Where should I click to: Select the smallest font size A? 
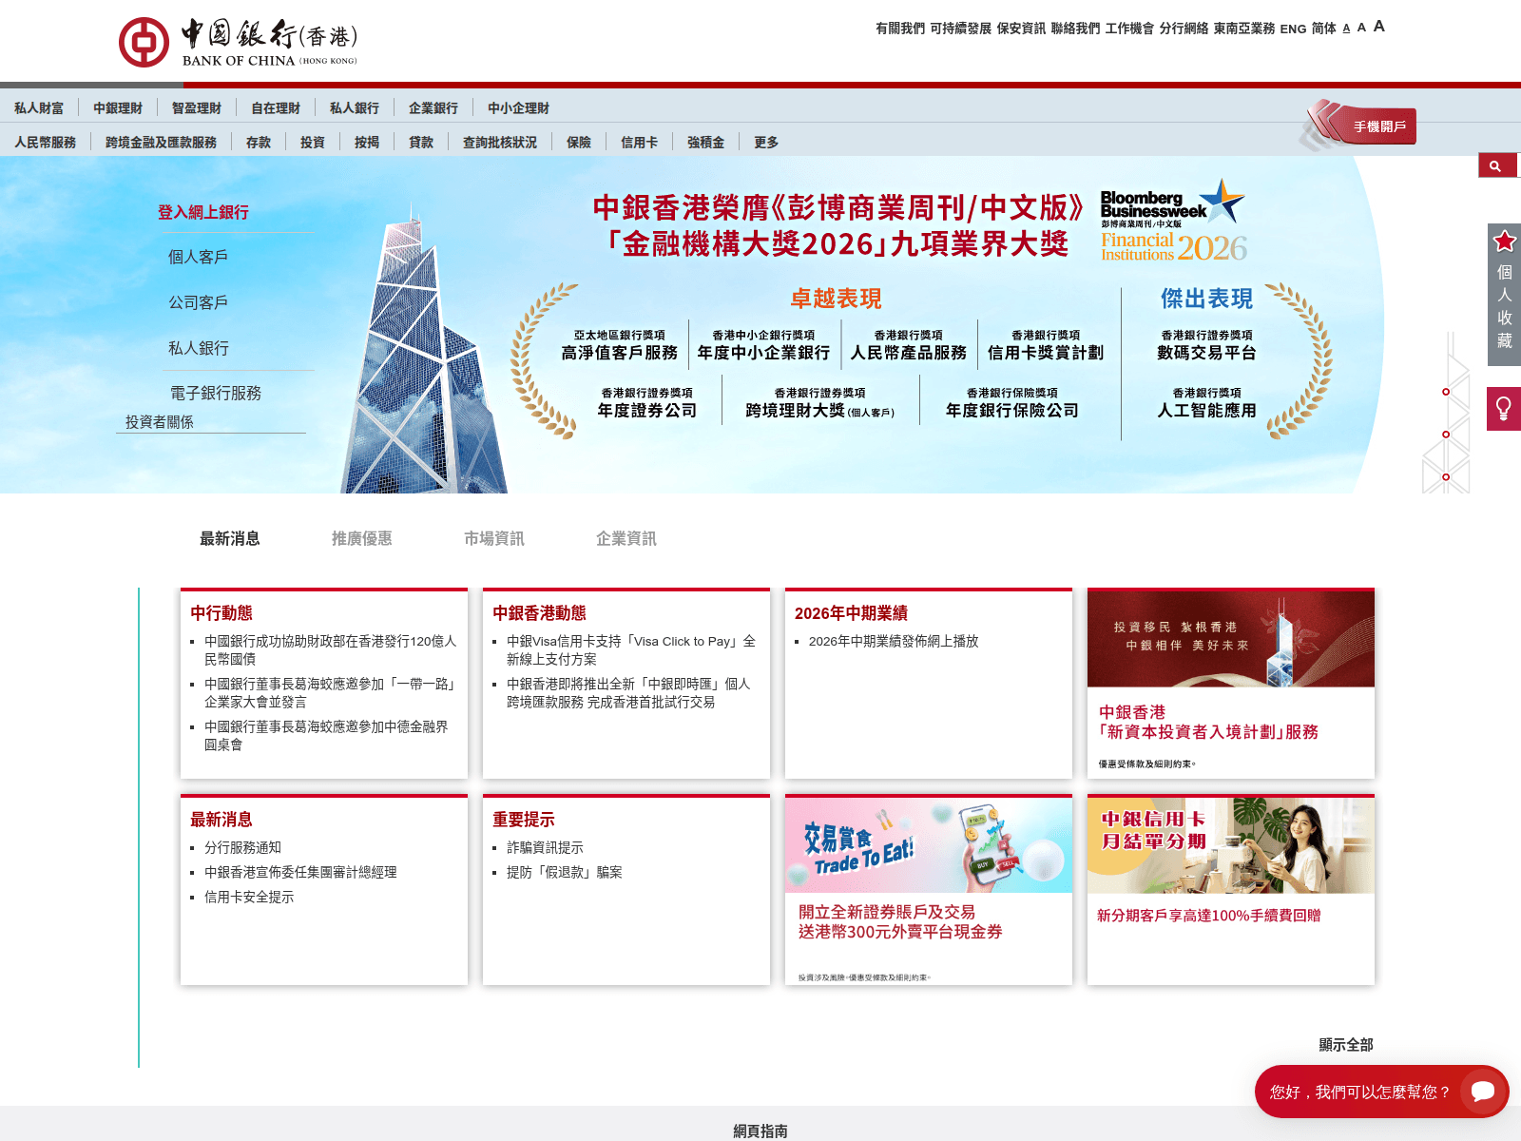click(x=1346, y=29)
